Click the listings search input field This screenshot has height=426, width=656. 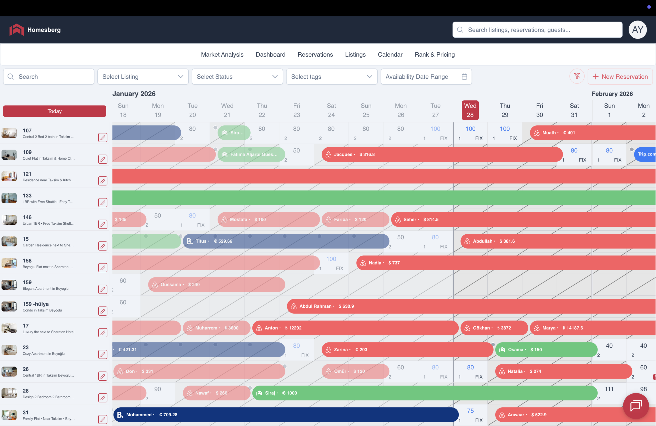click(x=48, y=77)
